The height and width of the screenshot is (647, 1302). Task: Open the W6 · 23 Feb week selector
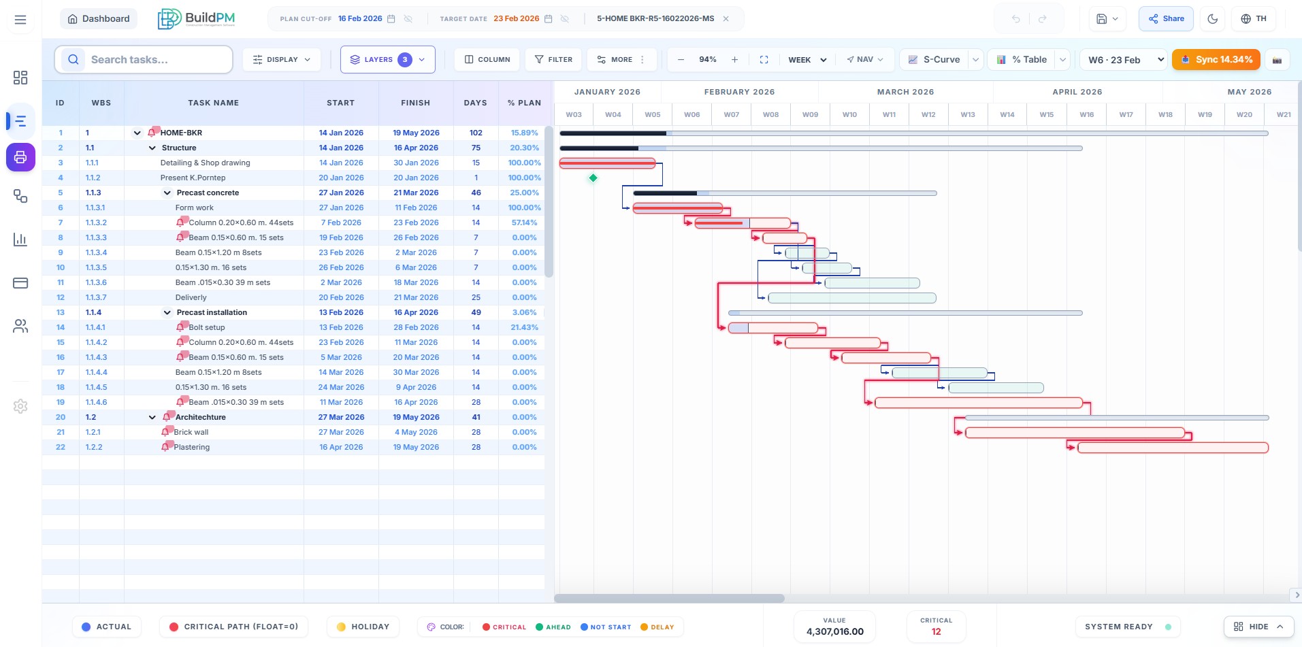tap(1124, 60)
